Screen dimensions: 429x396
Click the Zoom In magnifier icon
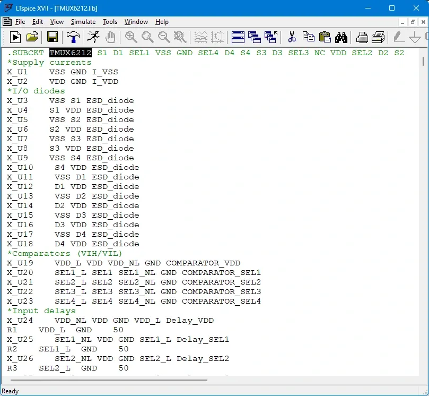131,37
